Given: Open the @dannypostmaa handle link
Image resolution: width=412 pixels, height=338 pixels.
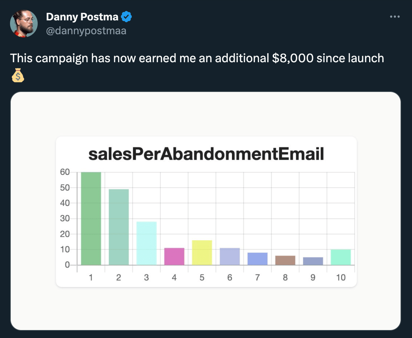Looking at the screenshot, I should point(86,31).
